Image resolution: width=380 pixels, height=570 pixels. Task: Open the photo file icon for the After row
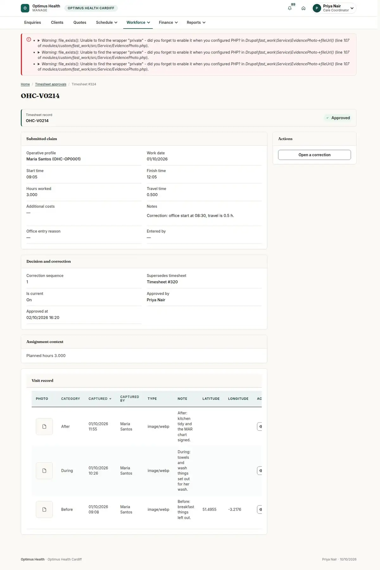(x=44, y=426)
